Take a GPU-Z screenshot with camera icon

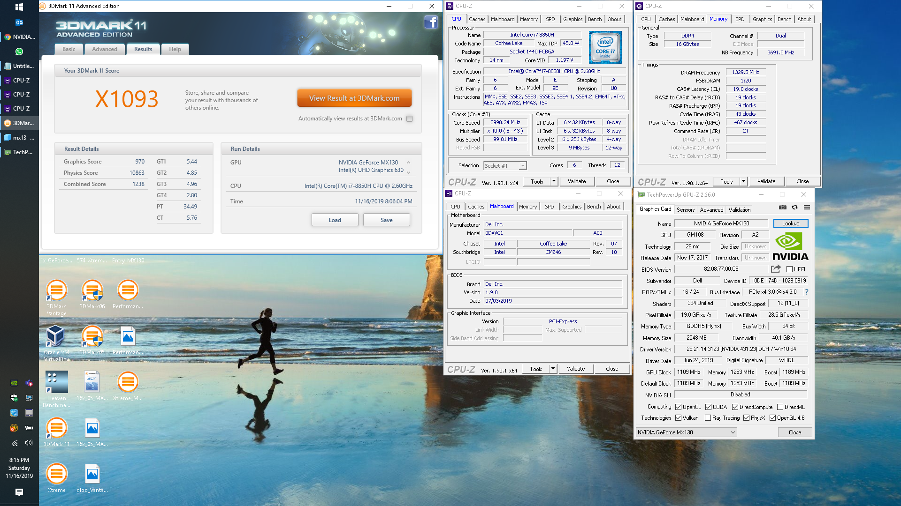[x=783, y=207]
